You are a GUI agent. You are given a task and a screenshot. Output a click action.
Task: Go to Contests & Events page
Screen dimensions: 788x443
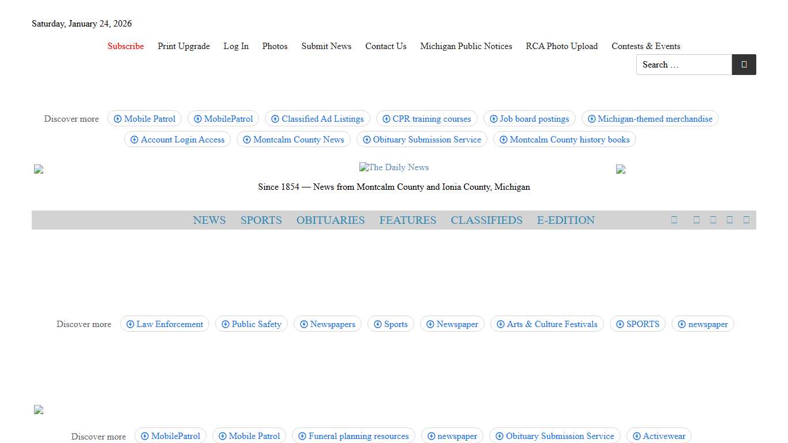[x=646, y=46]
